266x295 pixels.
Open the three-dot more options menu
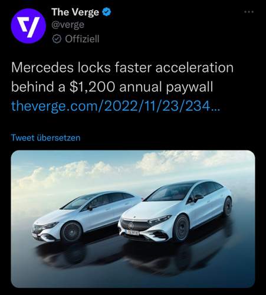click(x=249, y=12)
